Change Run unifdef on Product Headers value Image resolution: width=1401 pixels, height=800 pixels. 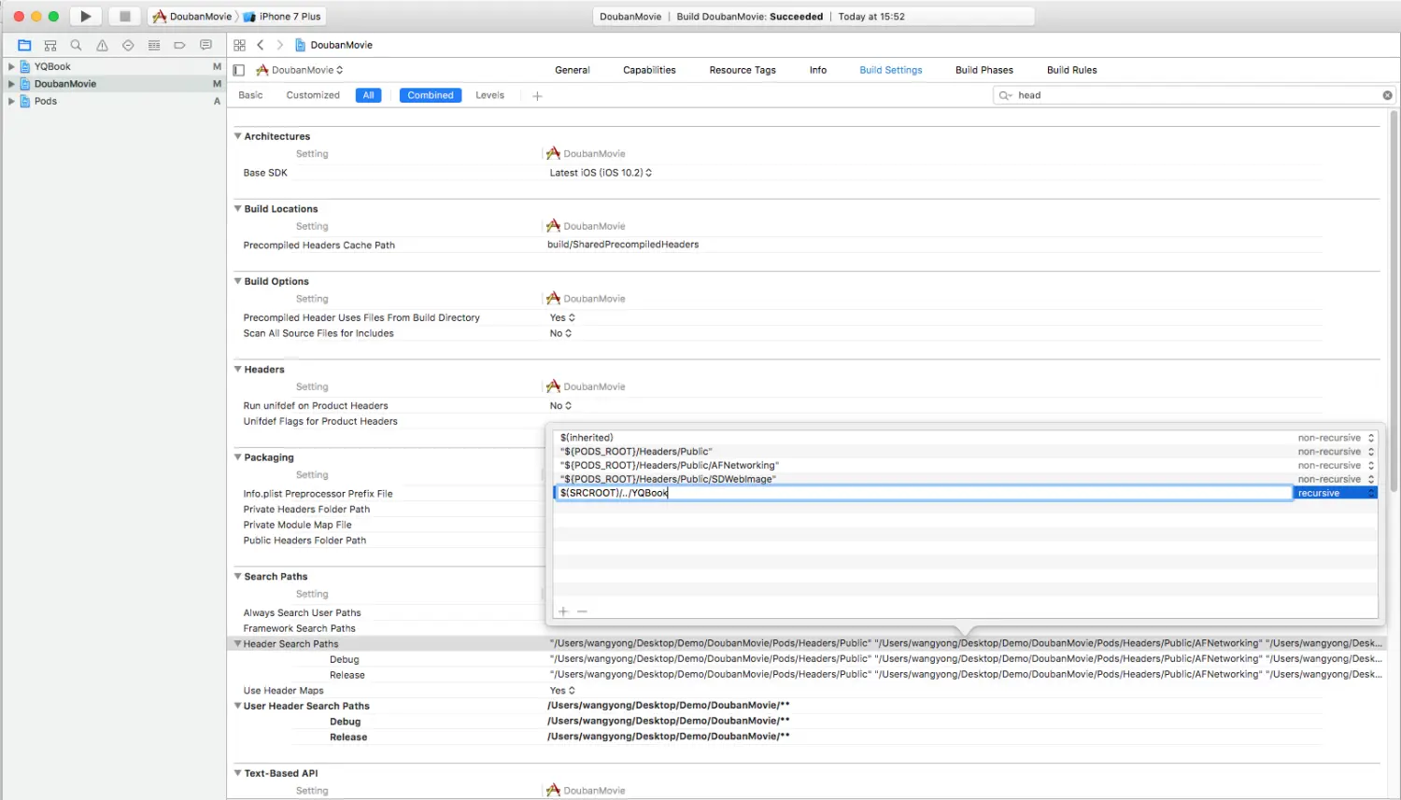560,406
